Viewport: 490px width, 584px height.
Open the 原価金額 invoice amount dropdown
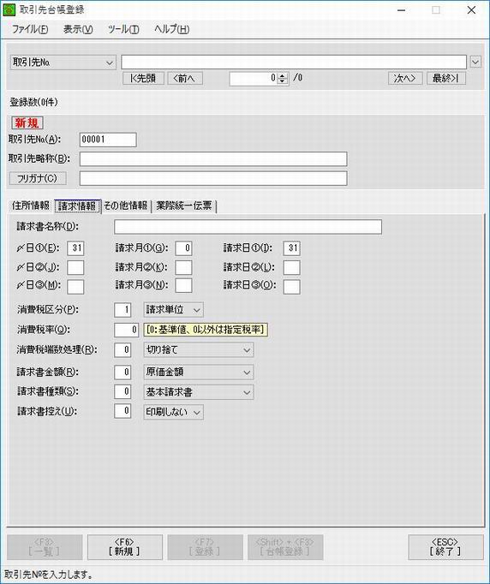pyautogui.click(x=199, y=372)
